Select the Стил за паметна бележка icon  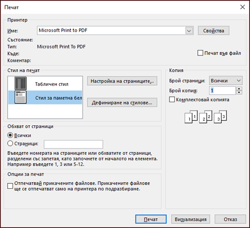tap(20, 97)
